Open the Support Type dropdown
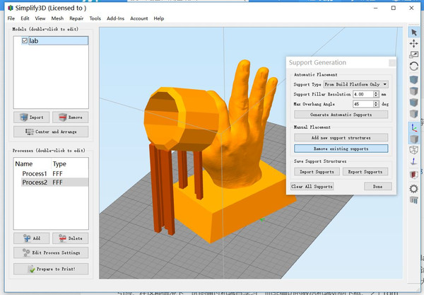The width and height of the screenshot is (424, 295). pyautogui.click(x=356, y=84)
